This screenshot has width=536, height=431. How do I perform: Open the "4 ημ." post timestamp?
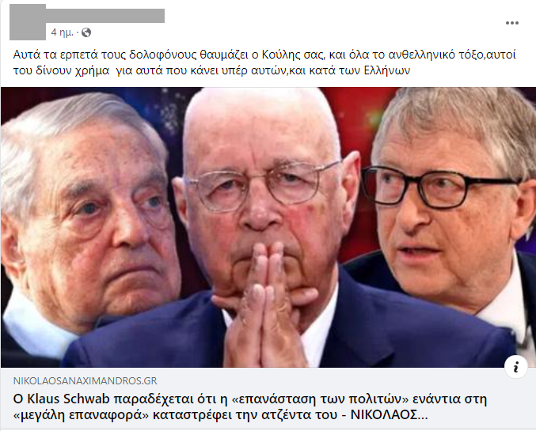click(63, 32)
